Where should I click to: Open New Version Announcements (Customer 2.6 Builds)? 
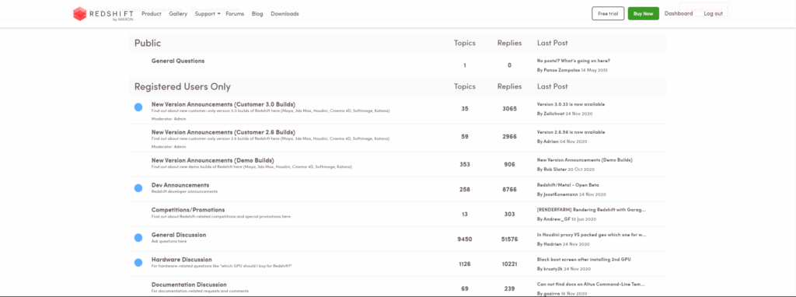[223, 132]
